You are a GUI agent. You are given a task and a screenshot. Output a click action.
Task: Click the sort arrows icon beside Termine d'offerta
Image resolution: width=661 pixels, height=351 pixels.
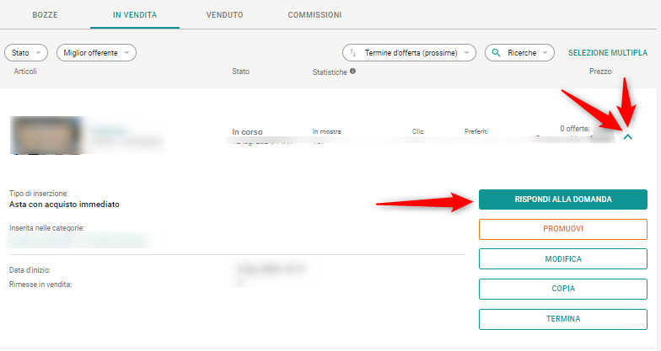(353, 52)
